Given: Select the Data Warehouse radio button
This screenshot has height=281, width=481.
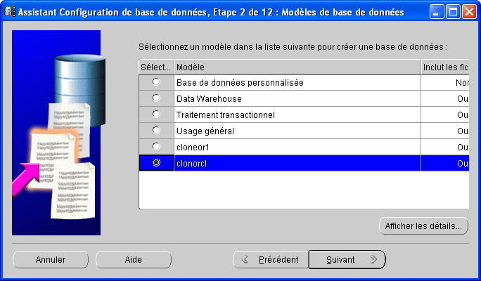Looking at the screenshot, I should [x=156, y=98].
